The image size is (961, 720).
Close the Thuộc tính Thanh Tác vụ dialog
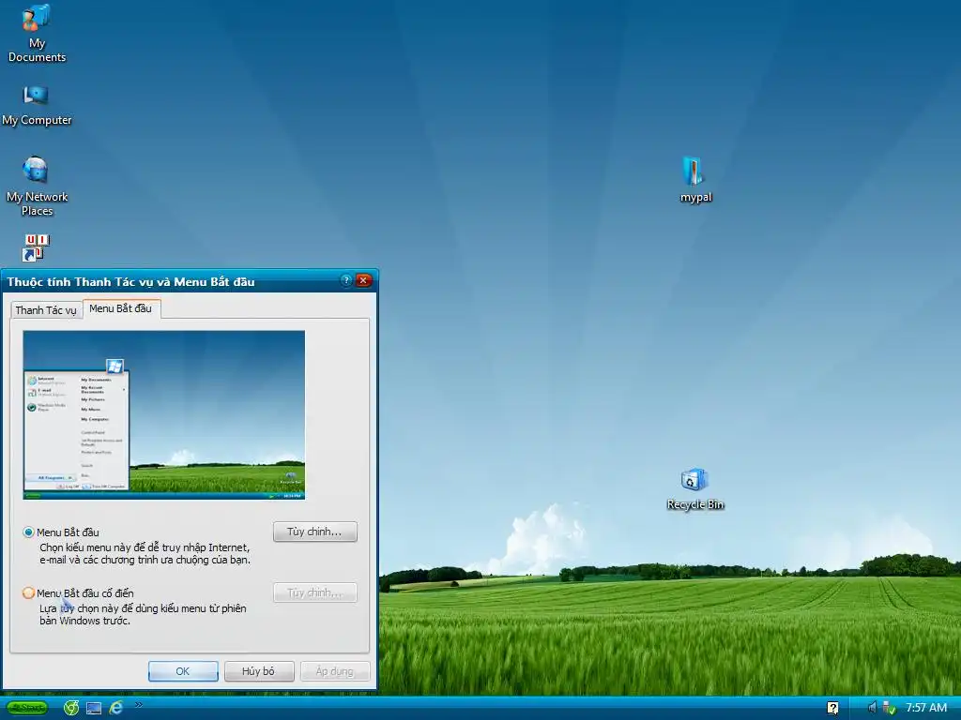[x=363, y=280]
